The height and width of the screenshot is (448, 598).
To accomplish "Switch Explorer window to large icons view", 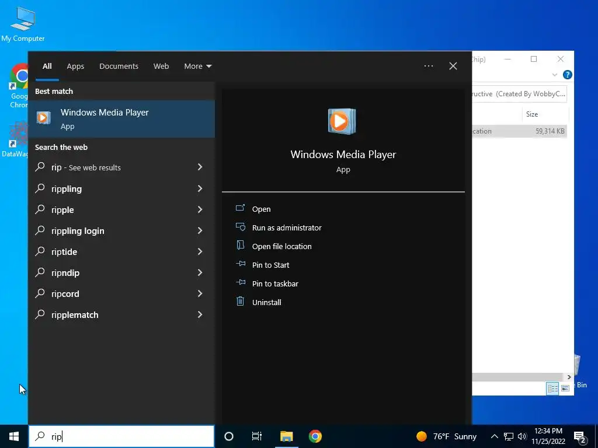I will point(565,388).
